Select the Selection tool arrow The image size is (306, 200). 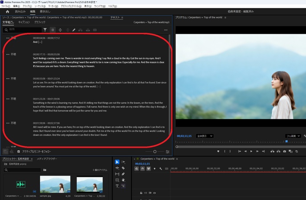point(117,162)
